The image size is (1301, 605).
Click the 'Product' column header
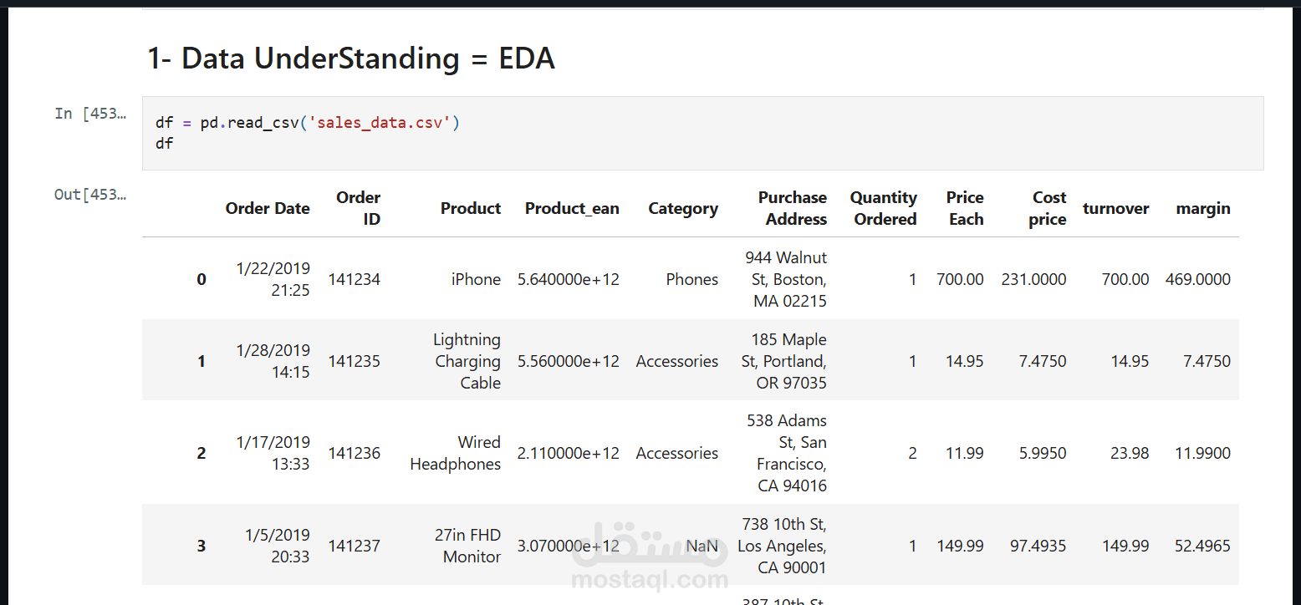point(471,208)
